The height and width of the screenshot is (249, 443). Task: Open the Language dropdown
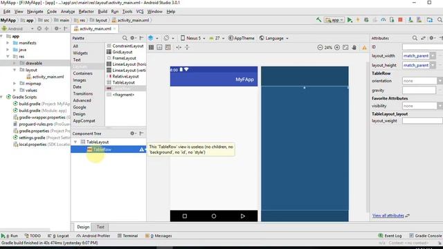tap(274, 38)
